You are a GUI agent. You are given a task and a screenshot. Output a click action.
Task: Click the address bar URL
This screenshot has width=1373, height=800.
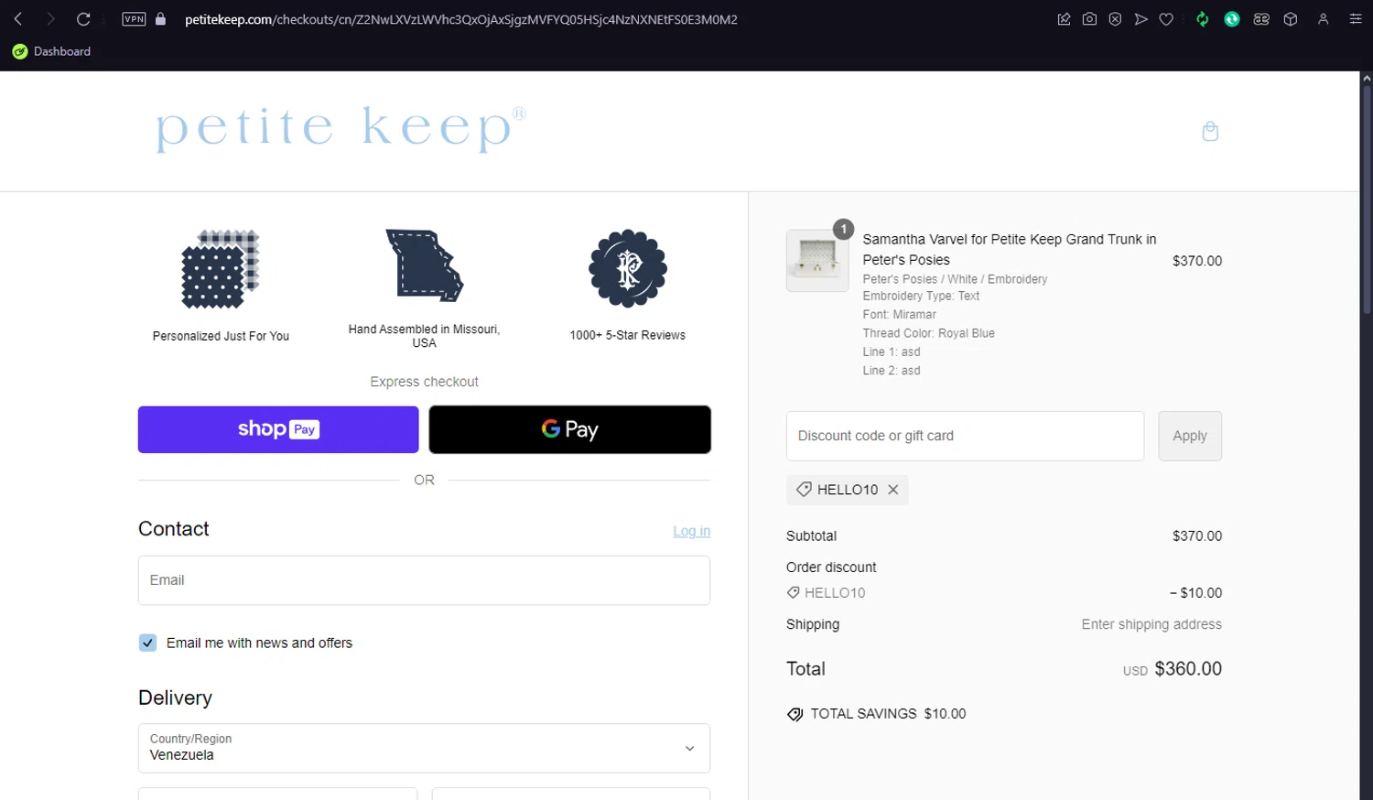click(460, 19)
